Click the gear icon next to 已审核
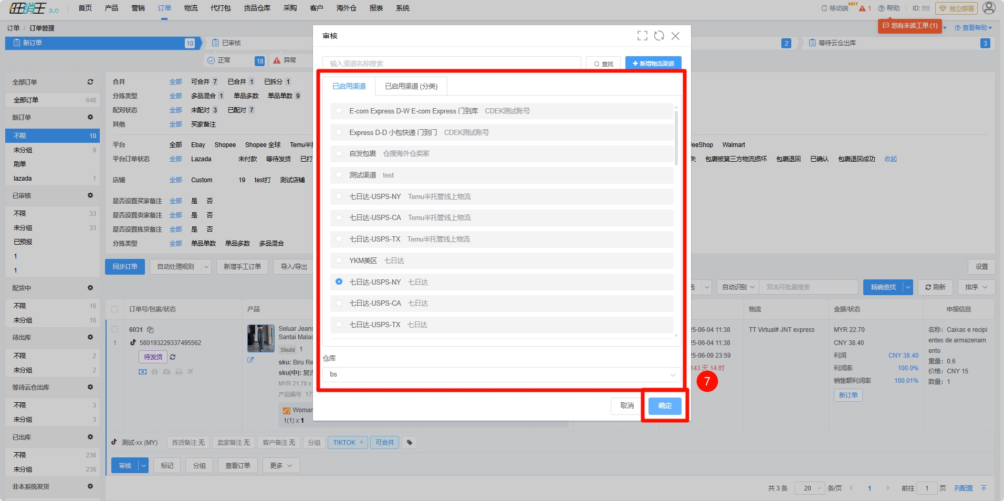1004x501 pixels. pyautogui.click(x=90, y=195)
